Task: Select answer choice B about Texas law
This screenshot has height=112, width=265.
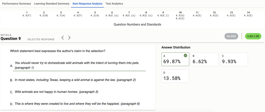Action: pos(75,80)
